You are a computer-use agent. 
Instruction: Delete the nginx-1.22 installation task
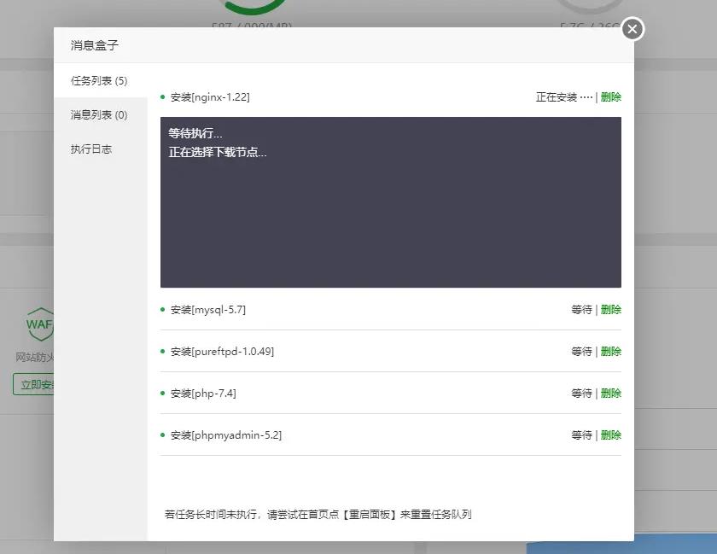tap(612, 96)
